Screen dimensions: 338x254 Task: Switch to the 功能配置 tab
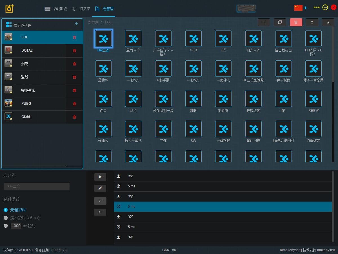[x=56, y=9]
